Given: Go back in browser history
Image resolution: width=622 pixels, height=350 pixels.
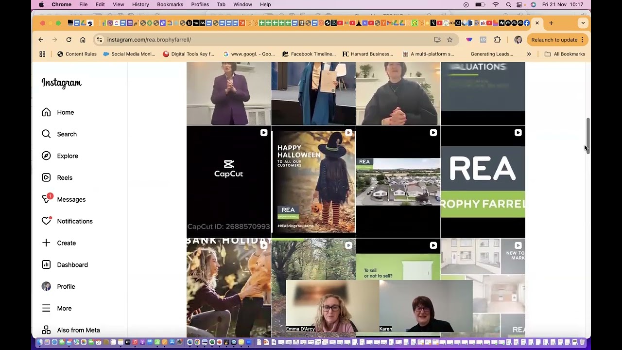Looking at the screenshot, I should point(41,40).
